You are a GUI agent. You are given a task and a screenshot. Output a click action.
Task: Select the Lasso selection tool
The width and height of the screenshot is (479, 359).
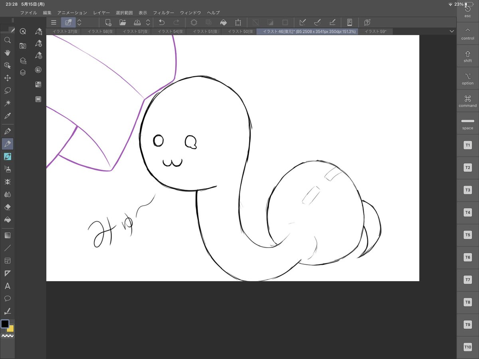[7, 91]
